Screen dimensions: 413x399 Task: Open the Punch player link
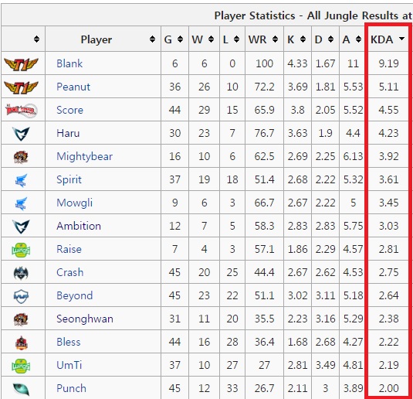pyautogui.click(x=71, y=389)
